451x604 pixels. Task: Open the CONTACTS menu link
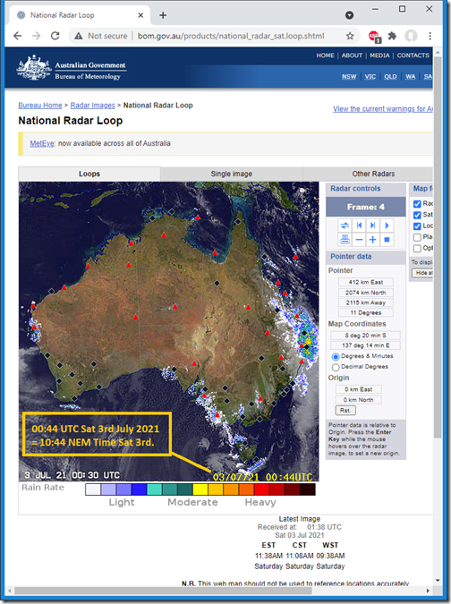(413, 55)
